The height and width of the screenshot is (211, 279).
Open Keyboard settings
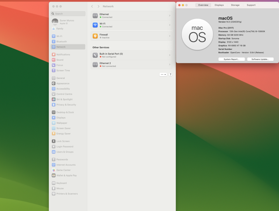pos(68,183)
